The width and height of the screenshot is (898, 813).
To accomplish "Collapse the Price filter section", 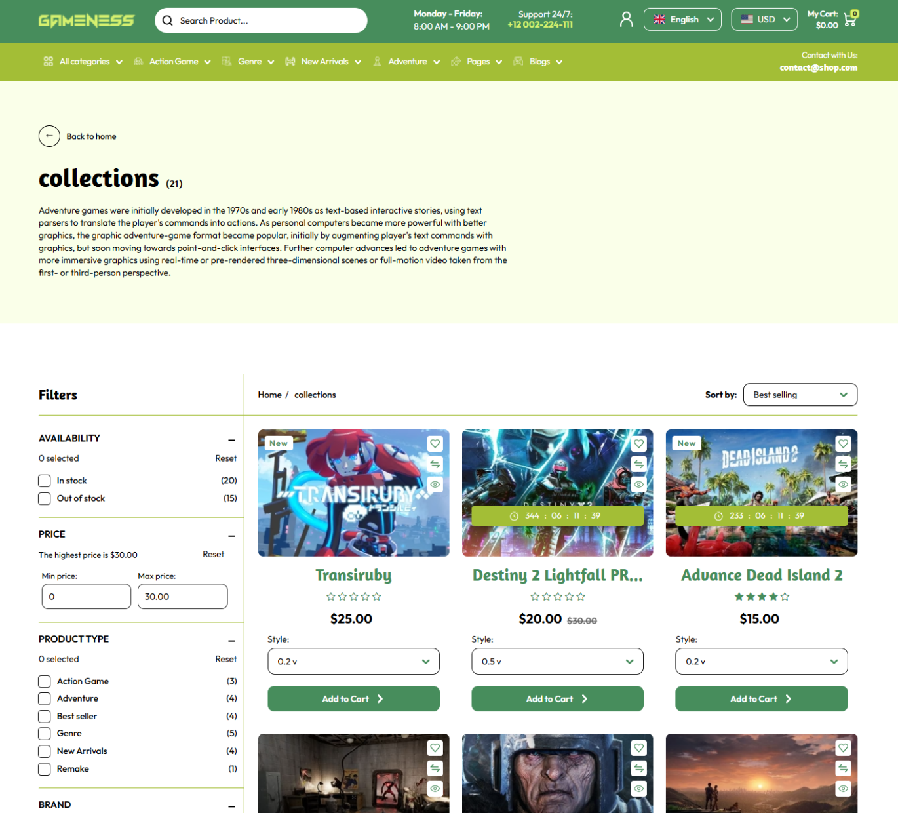I will click(231, 536).
